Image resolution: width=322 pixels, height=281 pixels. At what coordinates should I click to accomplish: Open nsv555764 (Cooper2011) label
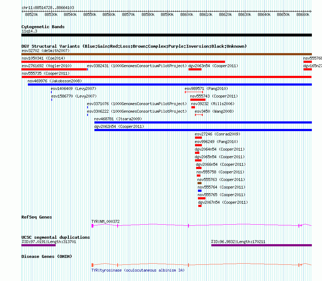coord(221,187)
